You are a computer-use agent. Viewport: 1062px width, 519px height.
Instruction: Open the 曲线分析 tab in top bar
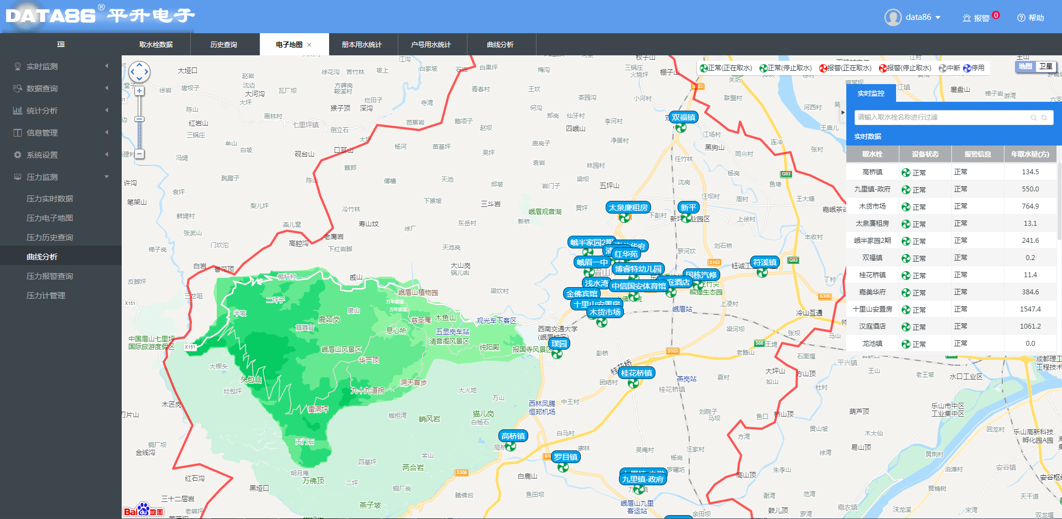click(500, 45)
